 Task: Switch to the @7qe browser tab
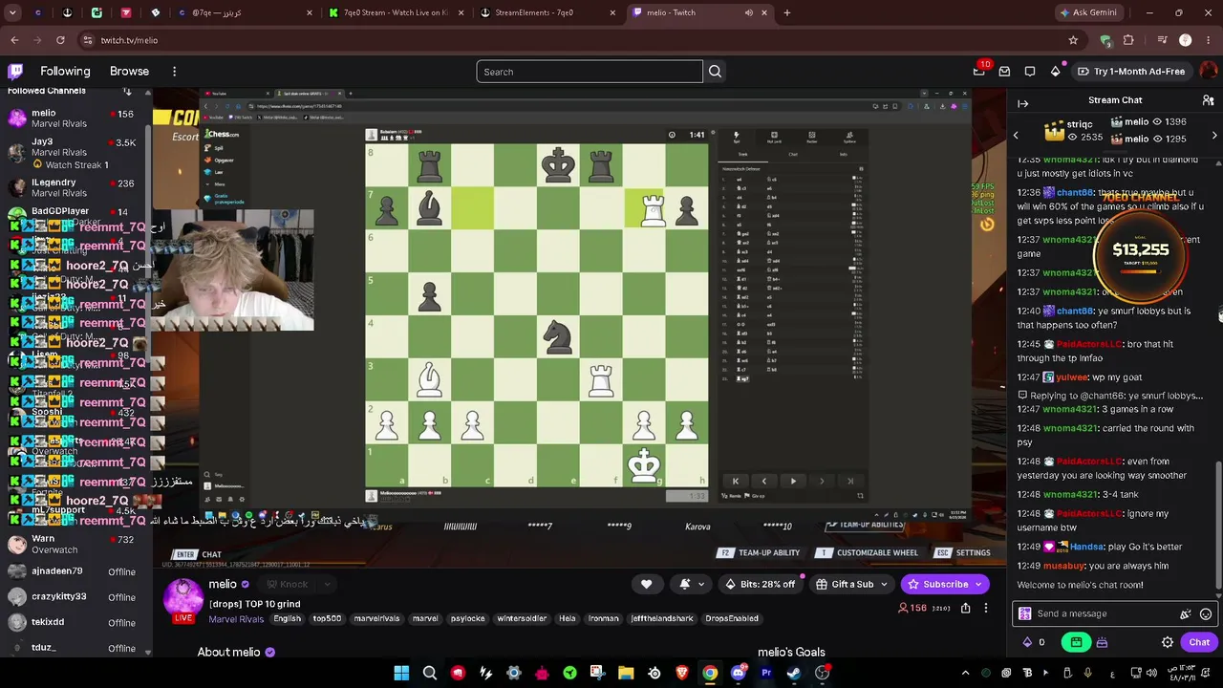click(246, 12)
